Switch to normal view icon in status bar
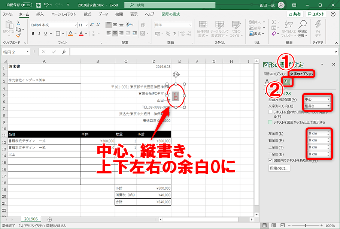340x229 pixels. click(264, 225)
